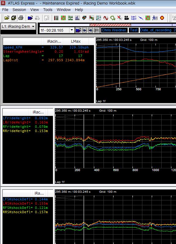Click the Test session label
Viewport: 176px width, 244px height.
coord(134,30)
